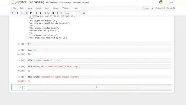
Task: Open the command palette keyboard icon
Action: [84, 13]
